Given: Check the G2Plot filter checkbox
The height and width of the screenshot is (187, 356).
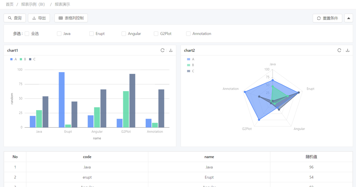Looking at the screenshot, I should 156,34.
